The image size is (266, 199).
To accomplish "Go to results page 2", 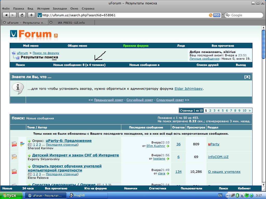I will [210, 111].
